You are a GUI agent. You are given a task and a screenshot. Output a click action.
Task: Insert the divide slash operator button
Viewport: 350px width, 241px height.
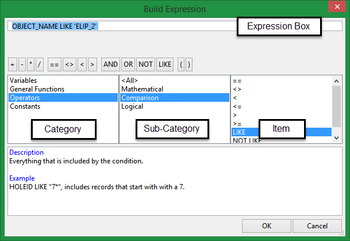point(39,64)
